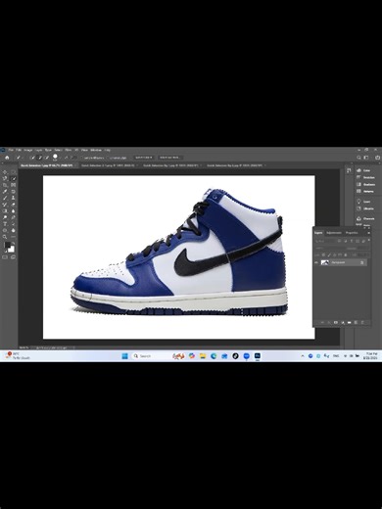382x509 pixels.
Task: Toggle Lock transparent pixels
Action: [323, 254]
